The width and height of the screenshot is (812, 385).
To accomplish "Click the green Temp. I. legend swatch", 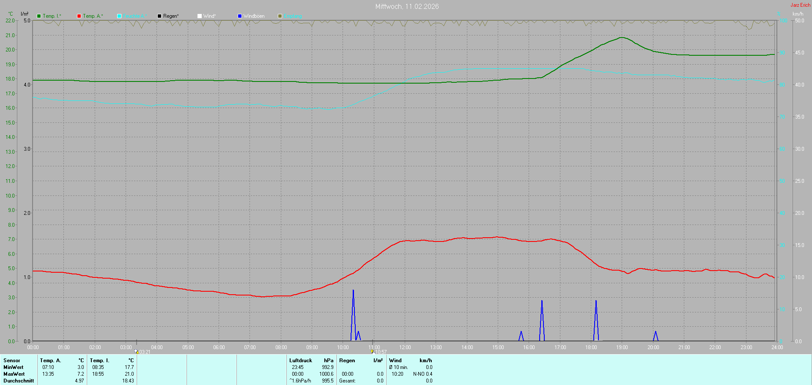I will coord(39,16).
